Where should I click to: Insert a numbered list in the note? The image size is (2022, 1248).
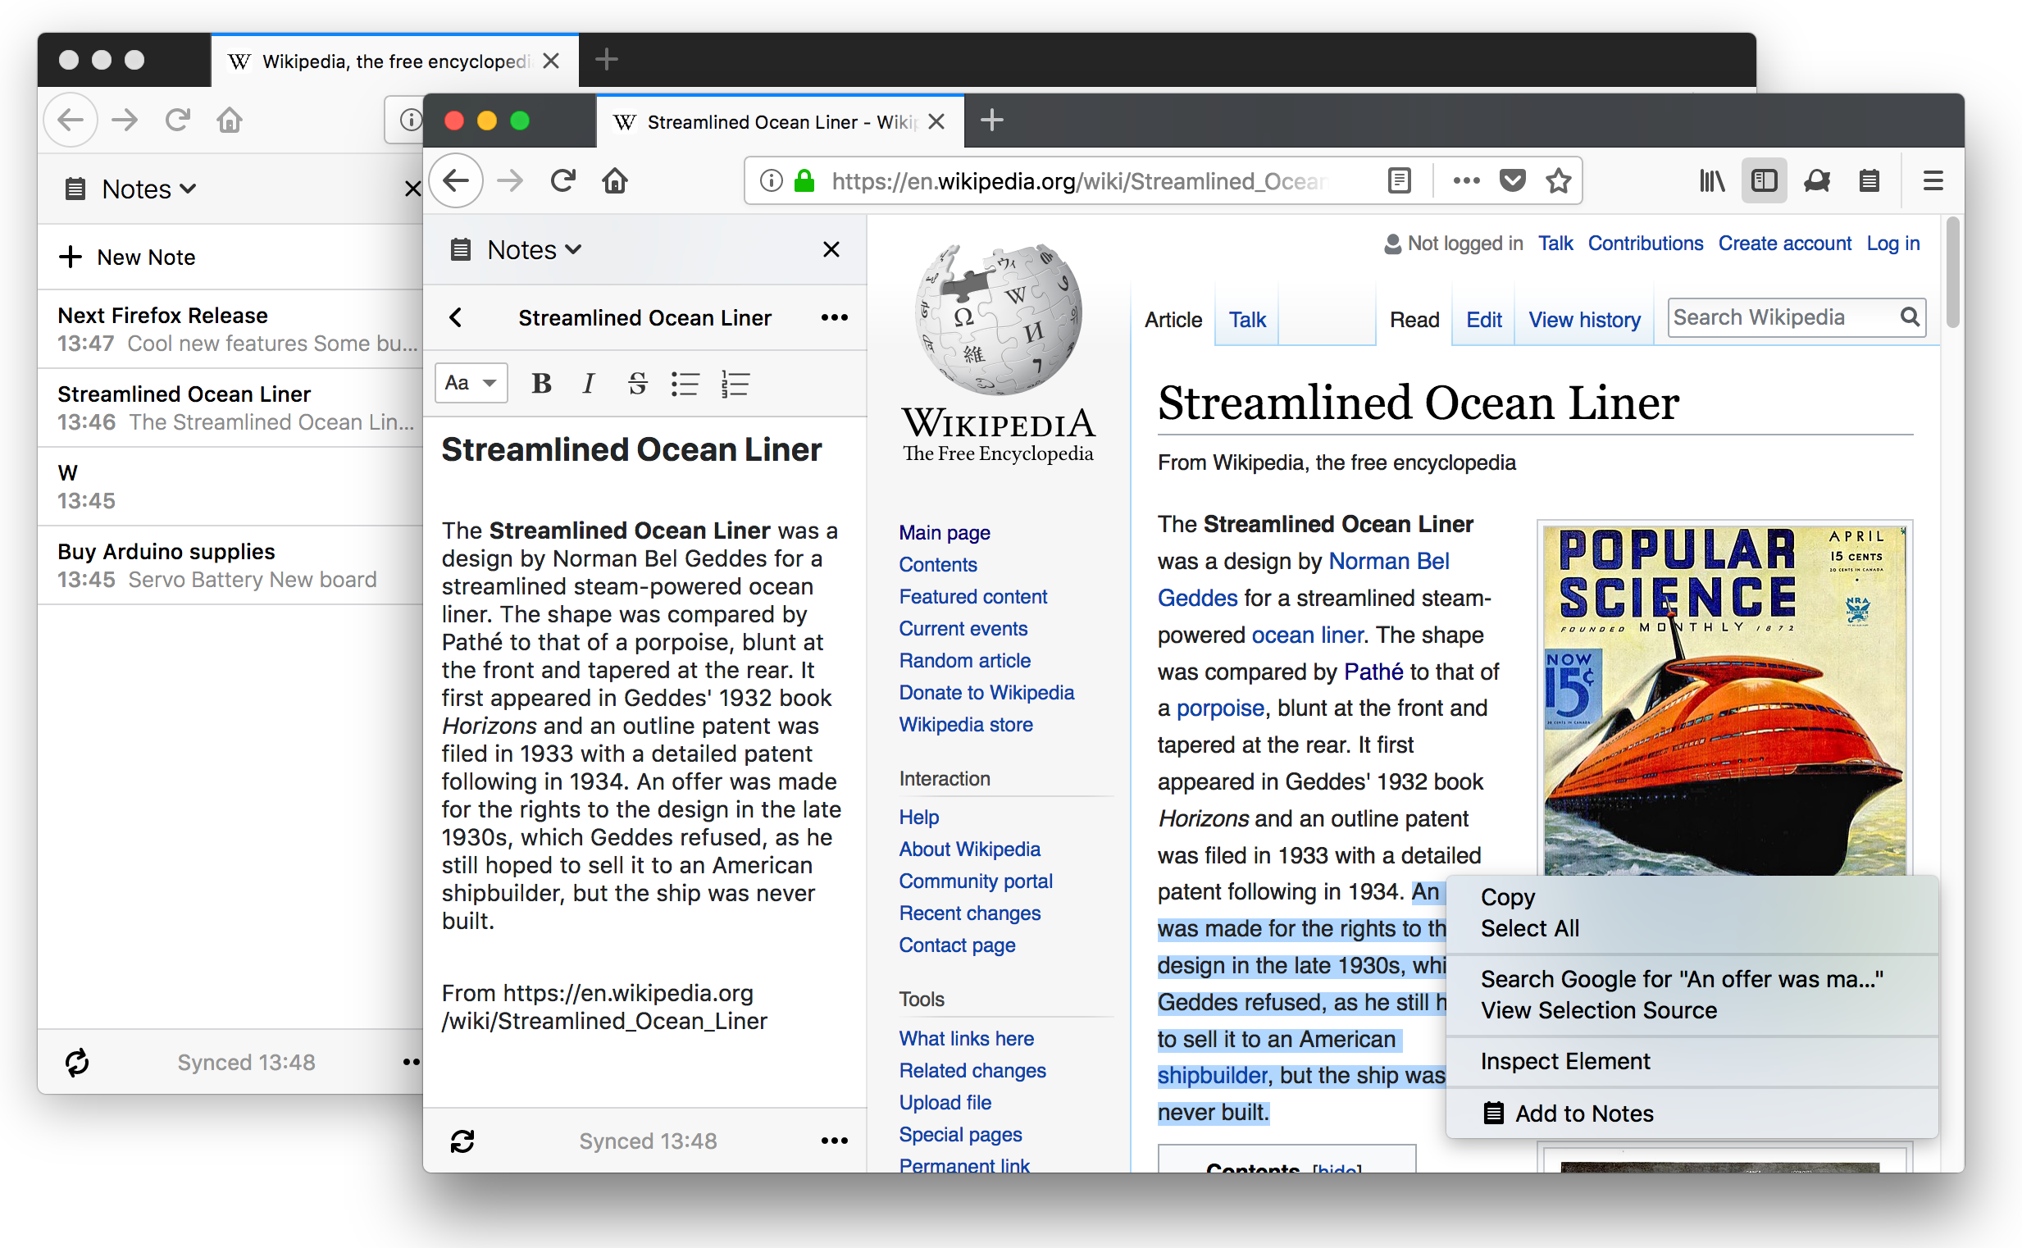click(x=735, y=384)
